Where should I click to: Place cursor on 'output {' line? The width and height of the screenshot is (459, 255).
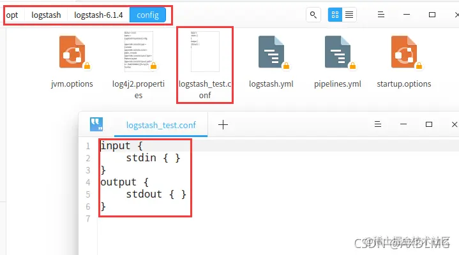pos(124,182)
